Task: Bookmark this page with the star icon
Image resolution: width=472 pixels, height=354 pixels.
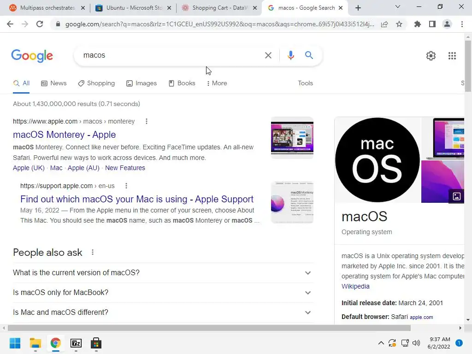Action: (399, 24)
